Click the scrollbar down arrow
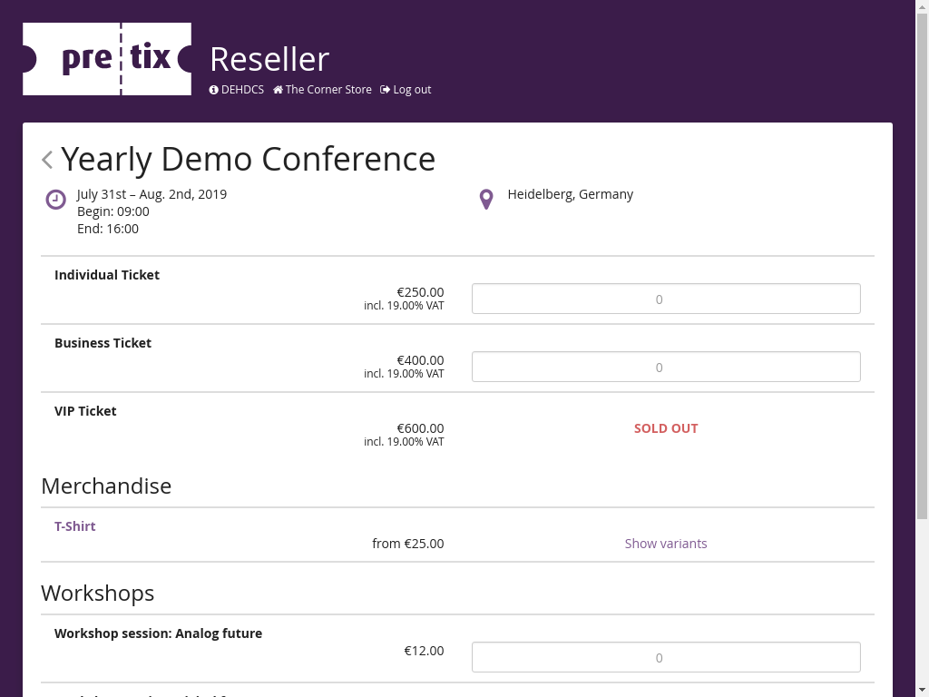 pos(922,690)
